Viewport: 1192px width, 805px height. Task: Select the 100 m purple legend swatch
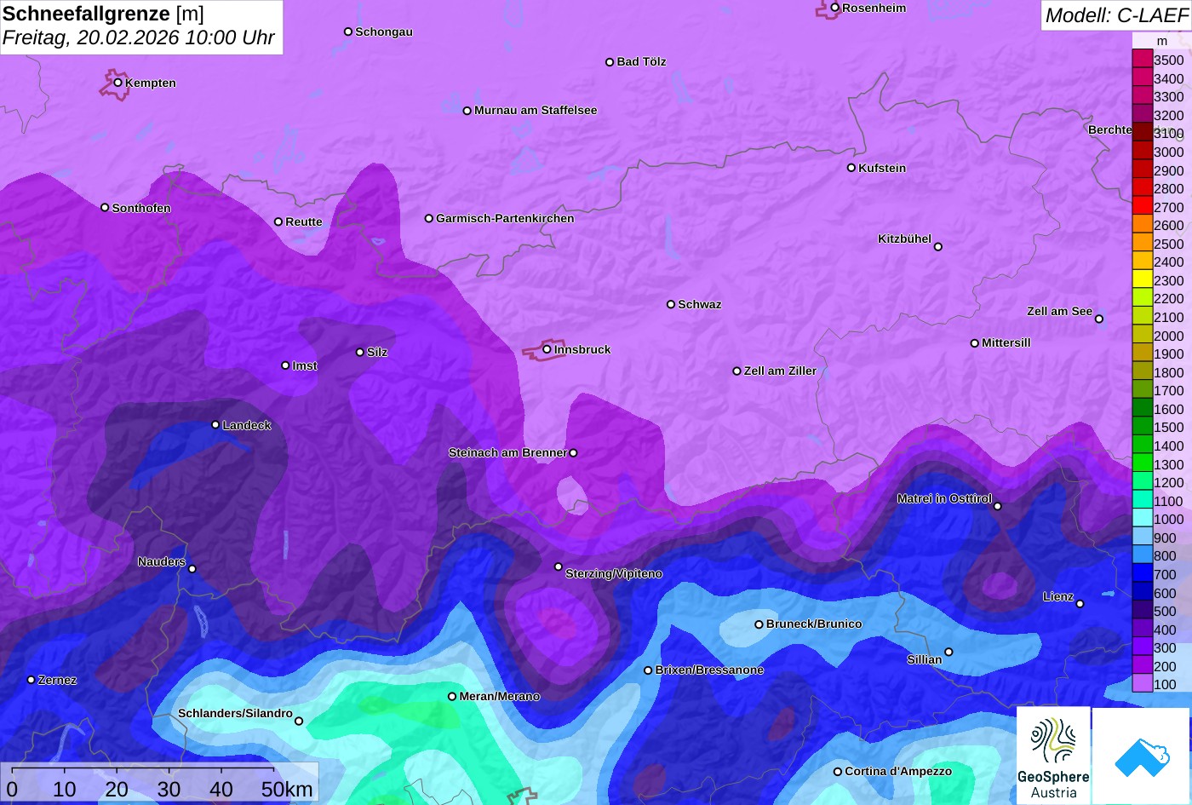coord(1142,683)
